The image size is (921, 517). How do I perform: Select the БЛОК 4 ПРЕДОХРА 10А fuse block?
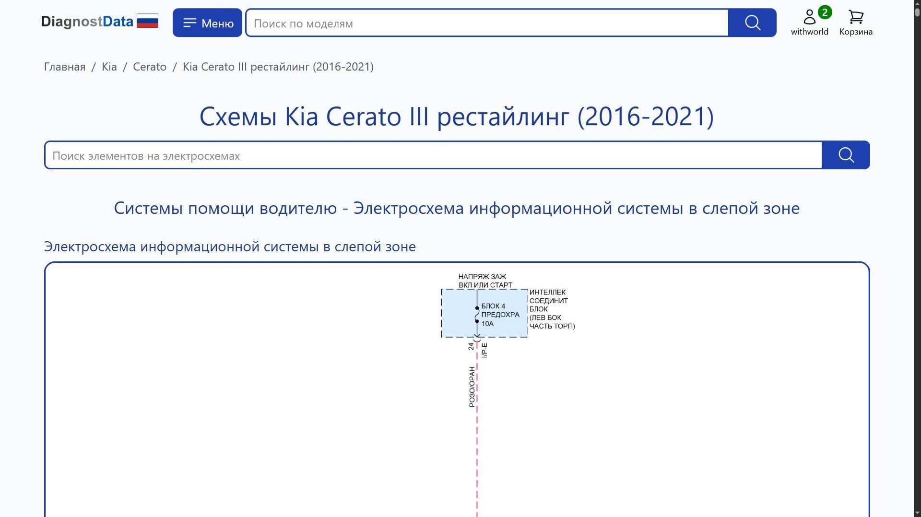(x=484, y=313)
